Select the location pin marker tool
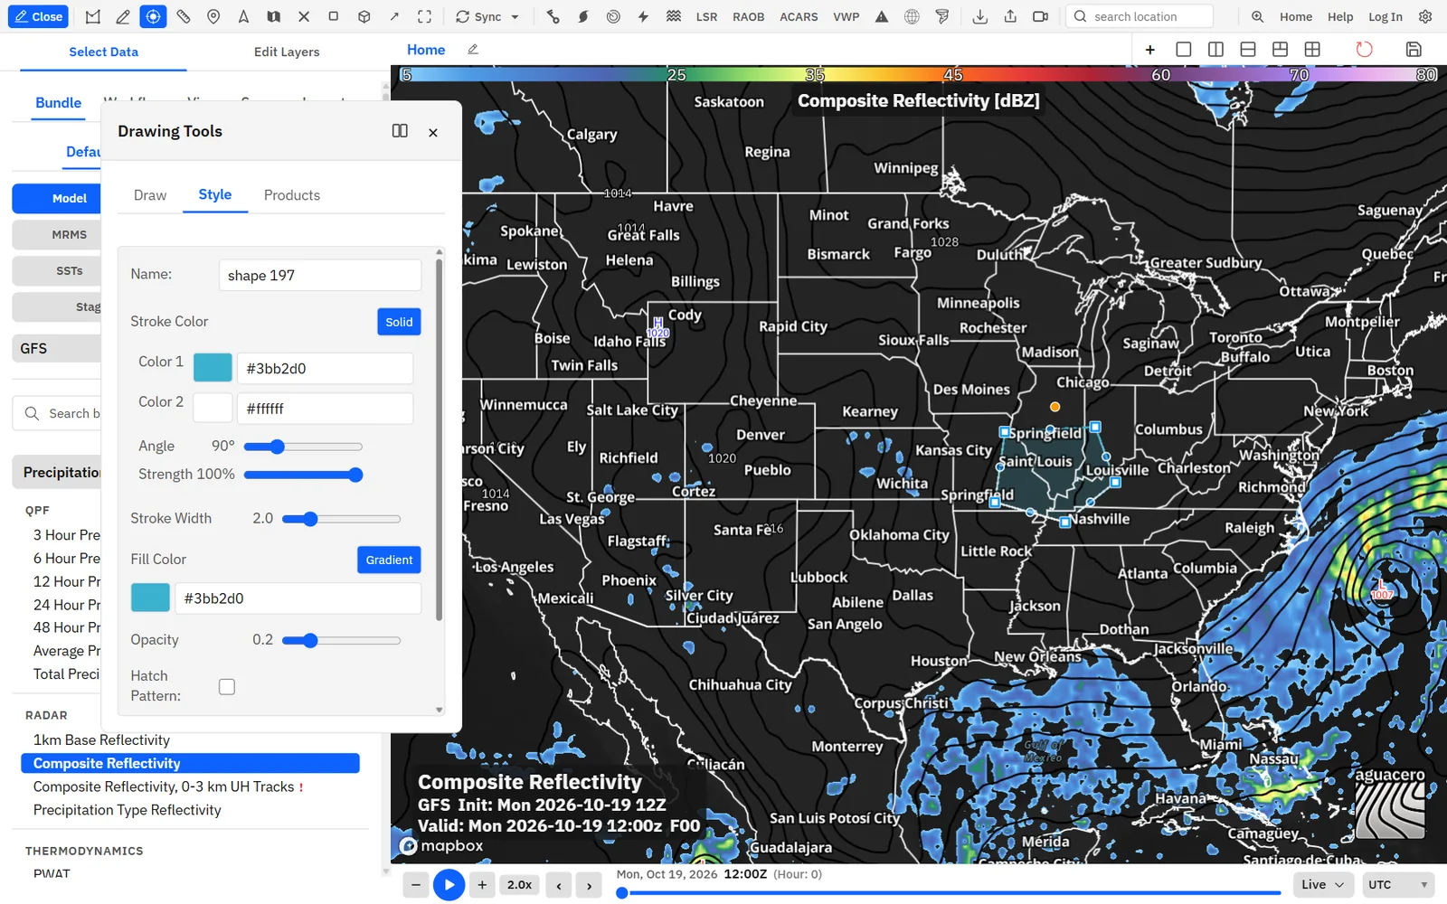This screenshot has width=1447, height=904. pos(213,16)
